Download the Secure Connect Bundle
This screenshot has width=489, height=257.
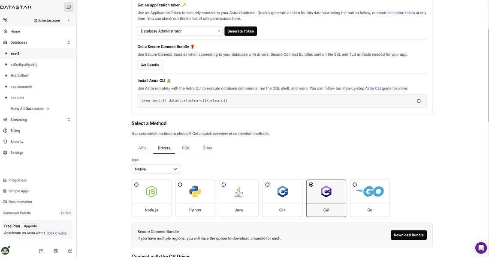click(408, 235)
